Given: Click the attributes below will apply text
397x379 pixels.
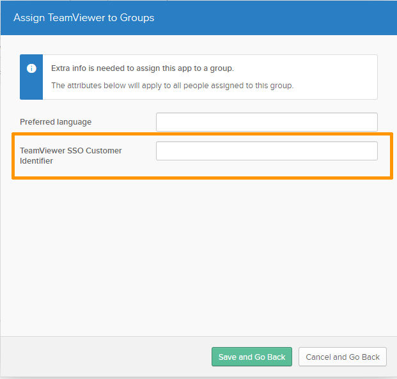Looking at the screenshot, I should pos(172,86).
